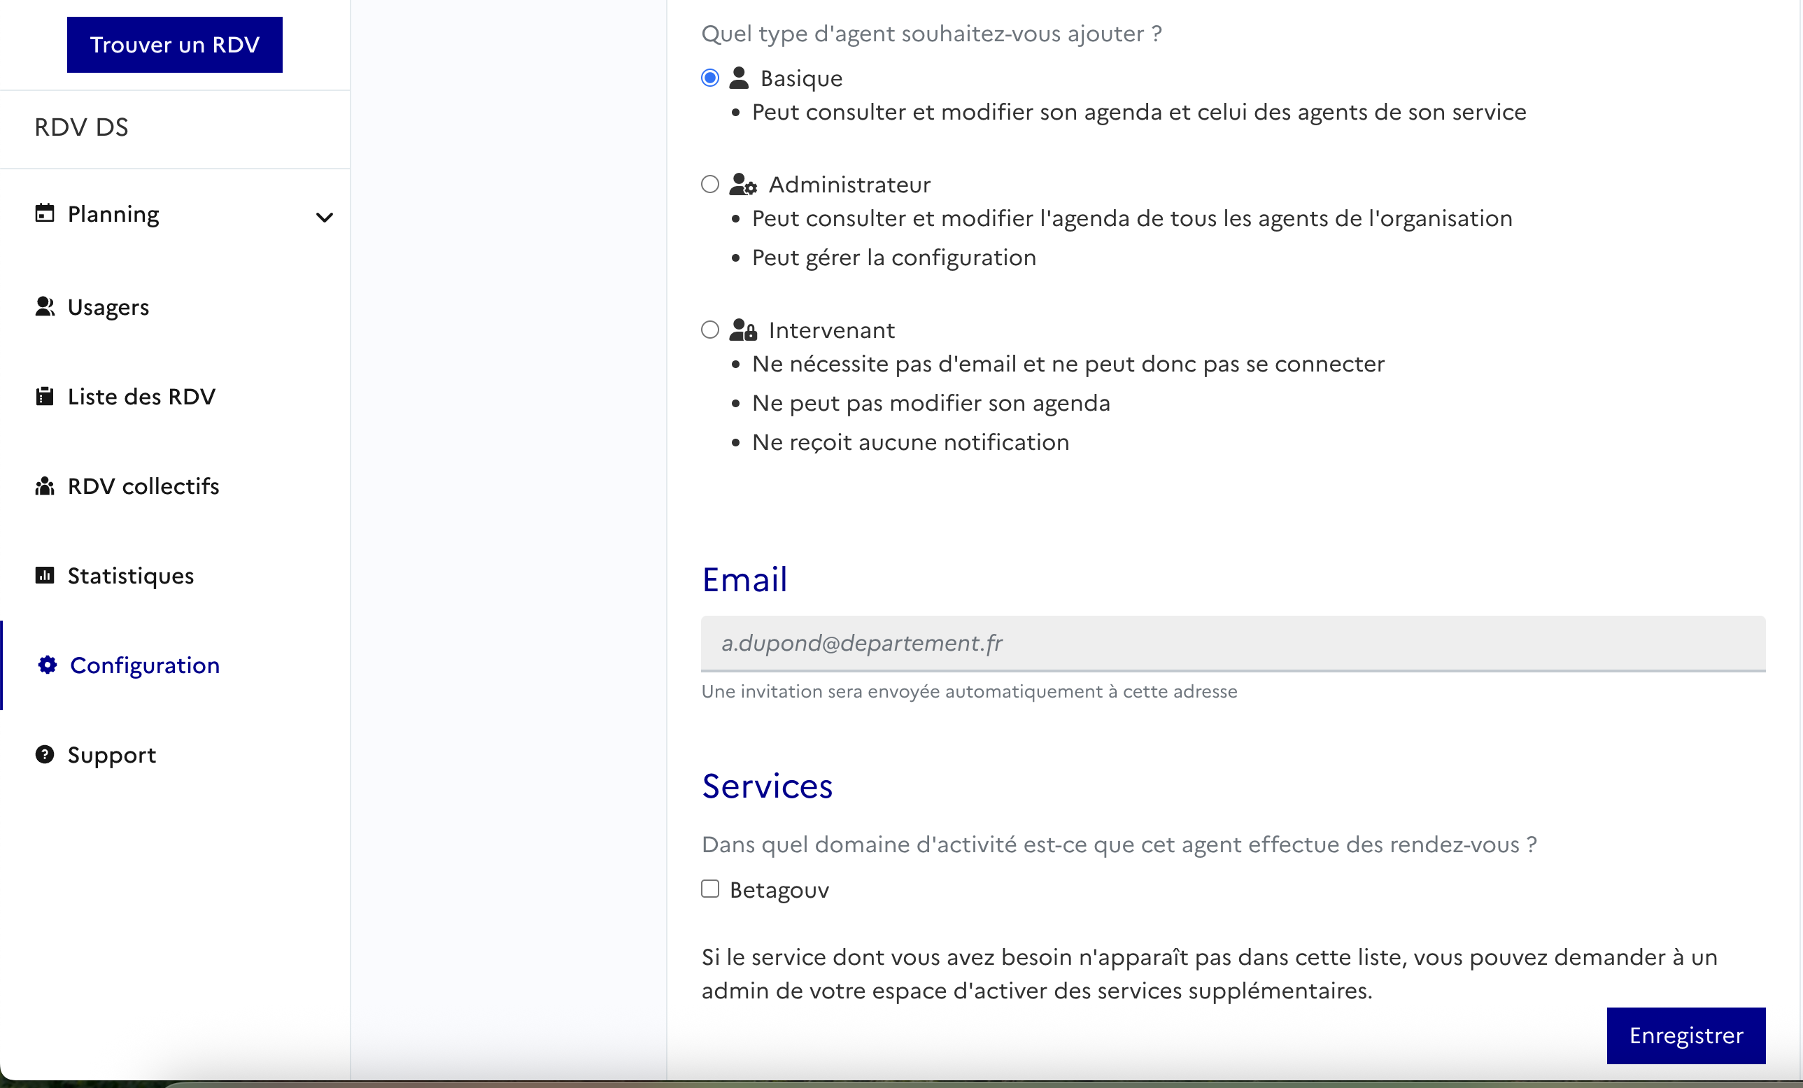1803x1088 pixels.
Task: Click the Administrateur user-gear icon
Action: point(743,185)
